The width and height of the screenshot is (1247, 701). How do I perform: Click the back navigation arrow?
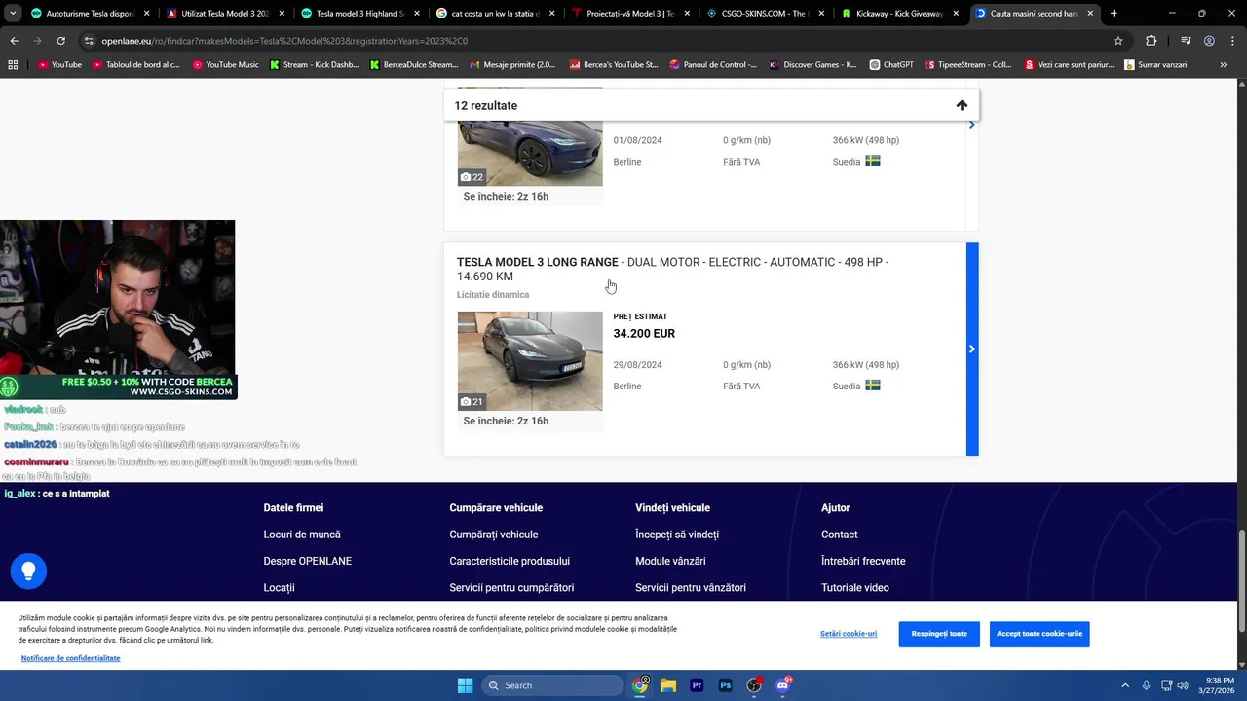click(x=14, y=41)
